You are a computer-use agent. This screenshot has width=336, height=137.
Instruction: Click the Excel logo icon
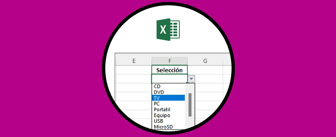(168, 30)
